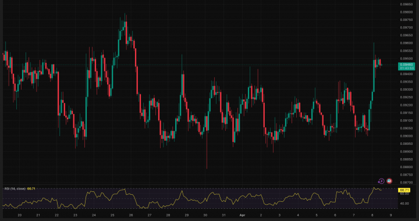The image size is (419, 221).
Task: Click the 0.09400 price axis label
Action: click(x=406, y=74)
